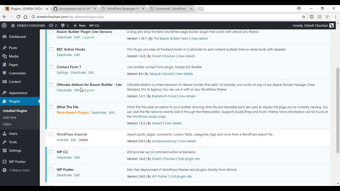The image size is (340, 191).
Task: Delete the WordPress Importer plugin
Action: (x=83, y=140)
